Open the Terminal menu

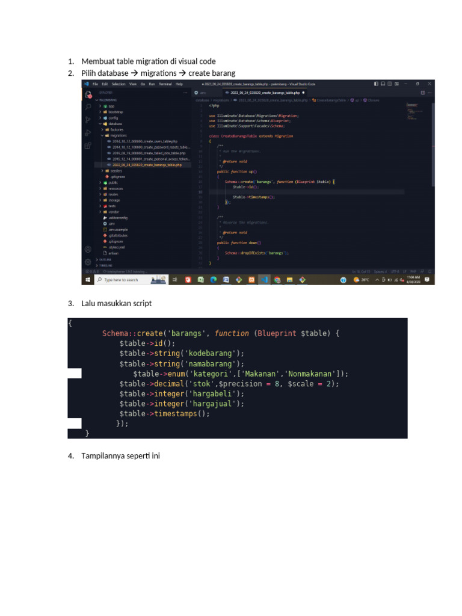tap(165, 84)
